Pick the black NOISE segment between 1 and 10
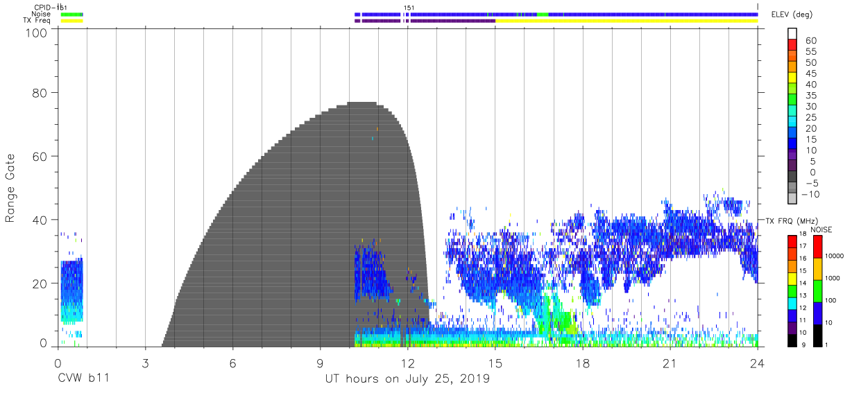Viewport: 852px width, 393px height. click(817, 335)
